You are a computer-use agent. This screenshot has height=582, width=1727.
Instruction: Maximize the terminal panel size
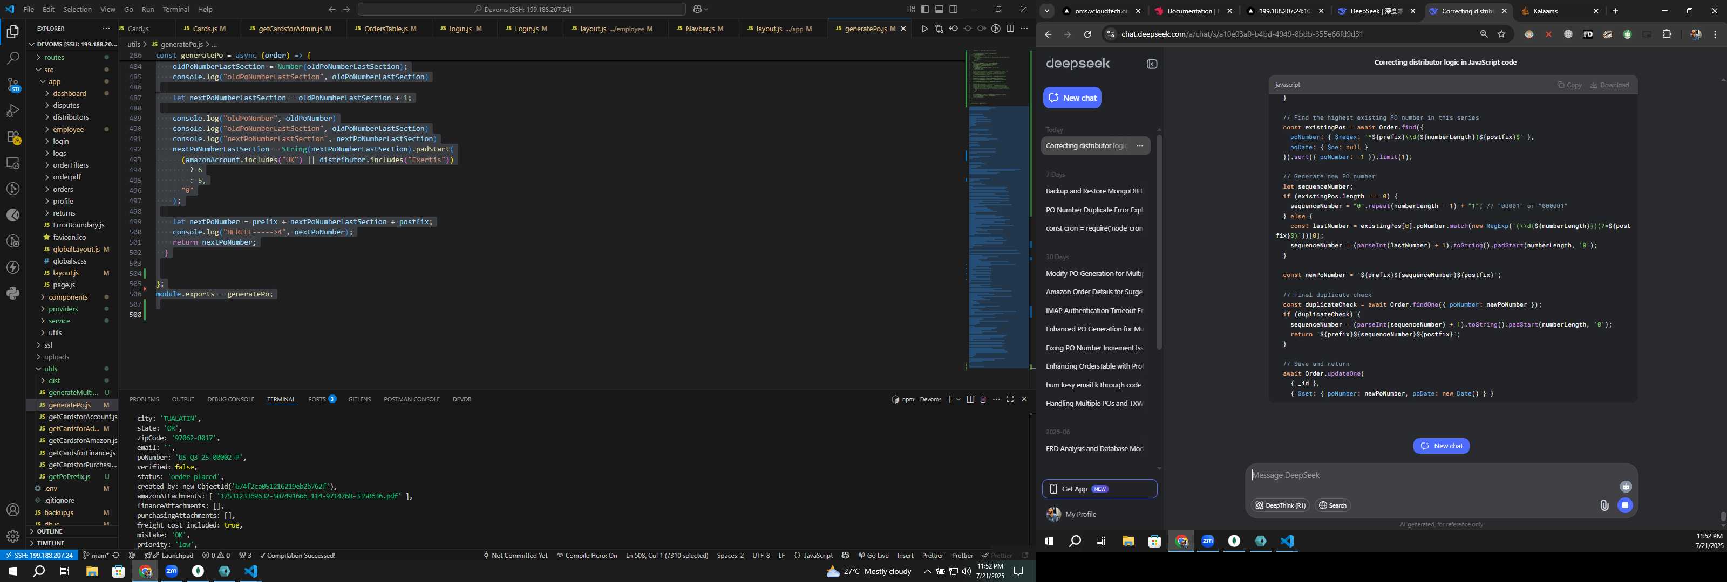(x=1010, y=399)
